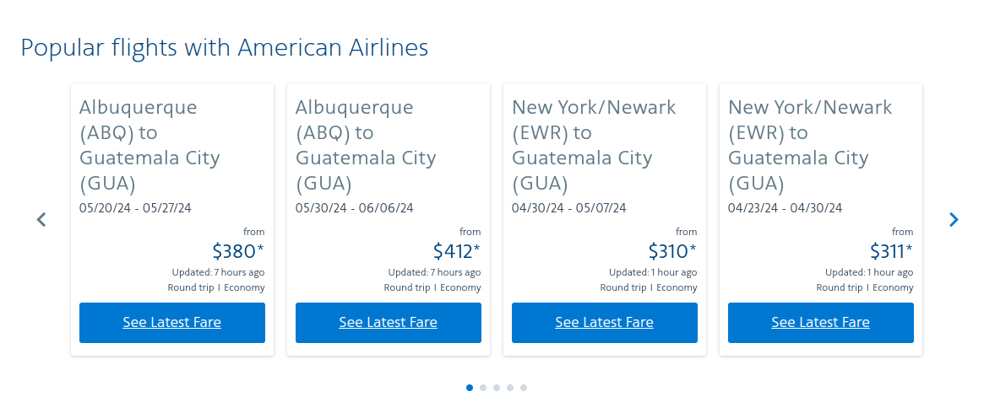See latest fare for $311 Newark flight
This screenshot has width=984, height=413.
(x=821, y=323)
